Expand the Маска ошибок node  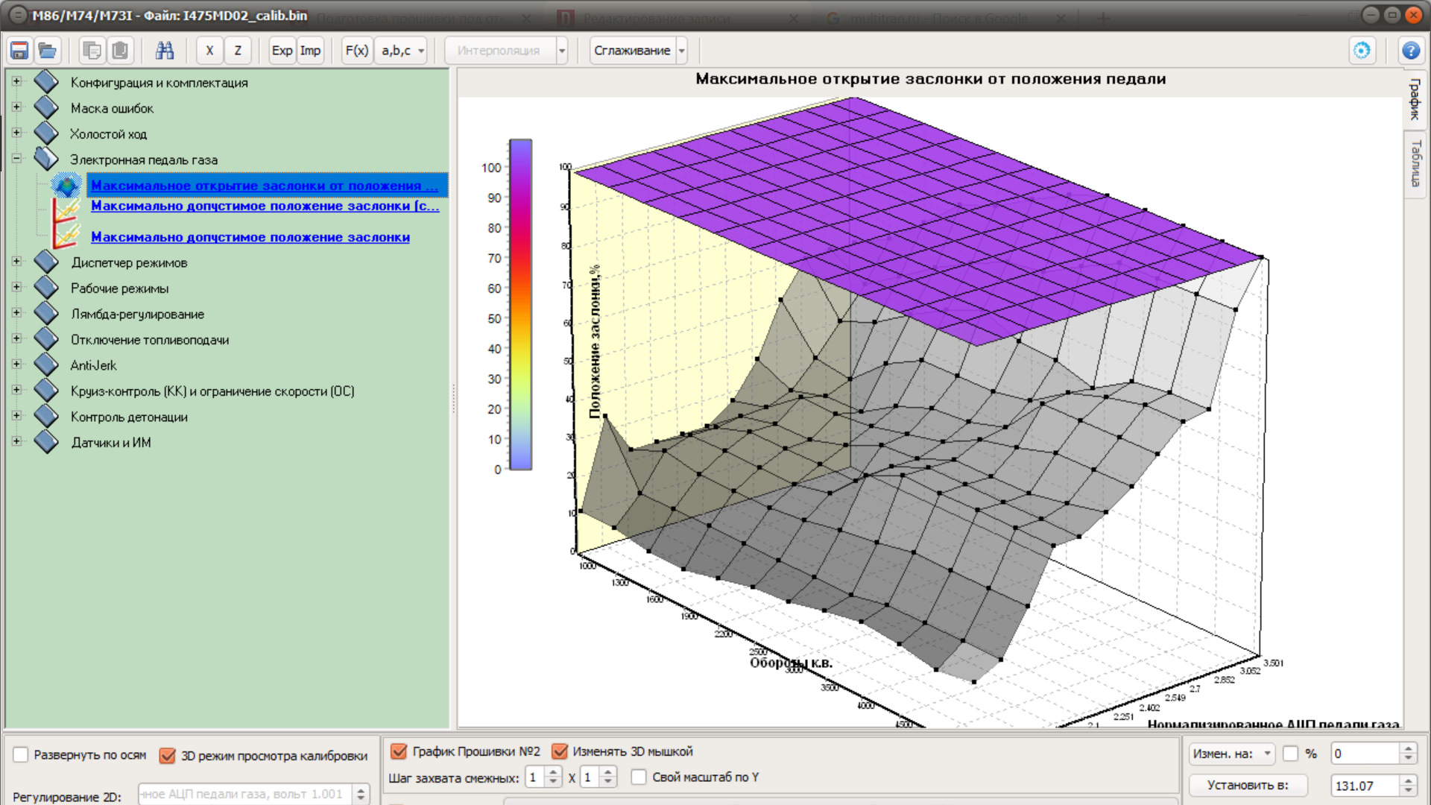[x=16, y=107]
